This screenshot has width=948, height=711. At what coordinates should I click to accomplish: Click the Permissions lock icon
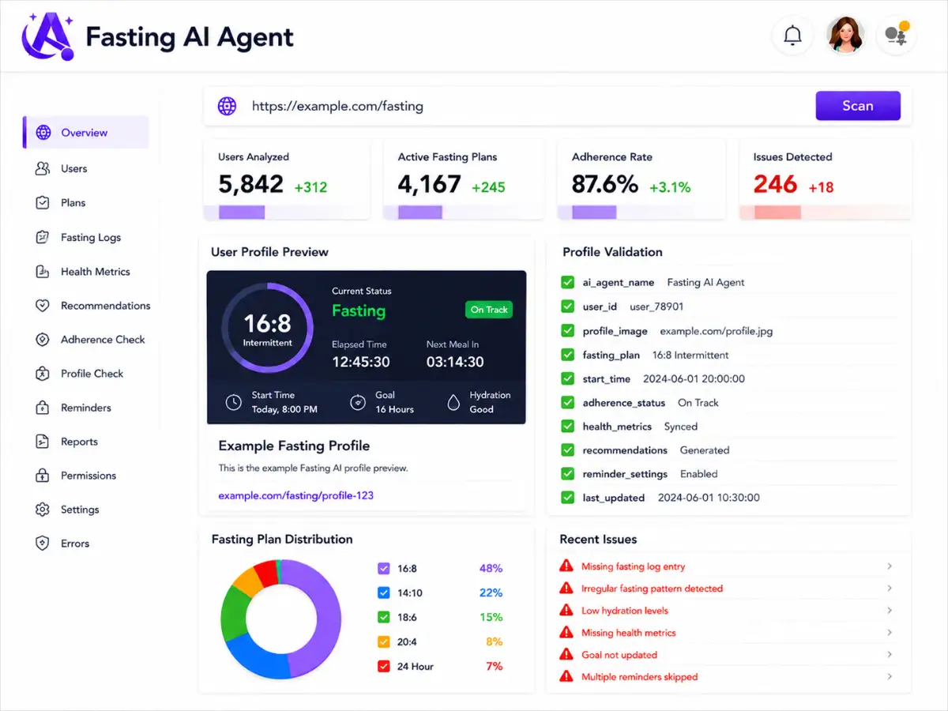pos(43,476)
